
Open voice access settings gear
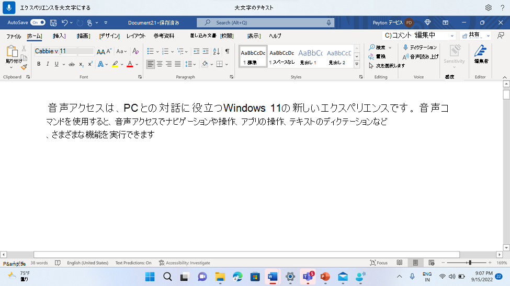[x=488, y=7]
